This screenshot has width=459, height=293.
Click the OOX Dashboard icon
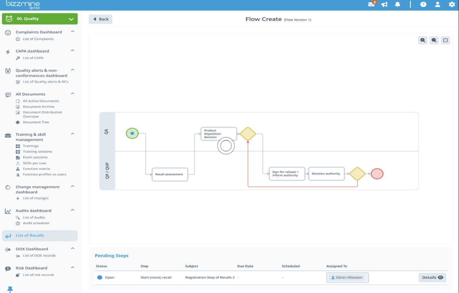pyautogui.click(x=8, y=249)
